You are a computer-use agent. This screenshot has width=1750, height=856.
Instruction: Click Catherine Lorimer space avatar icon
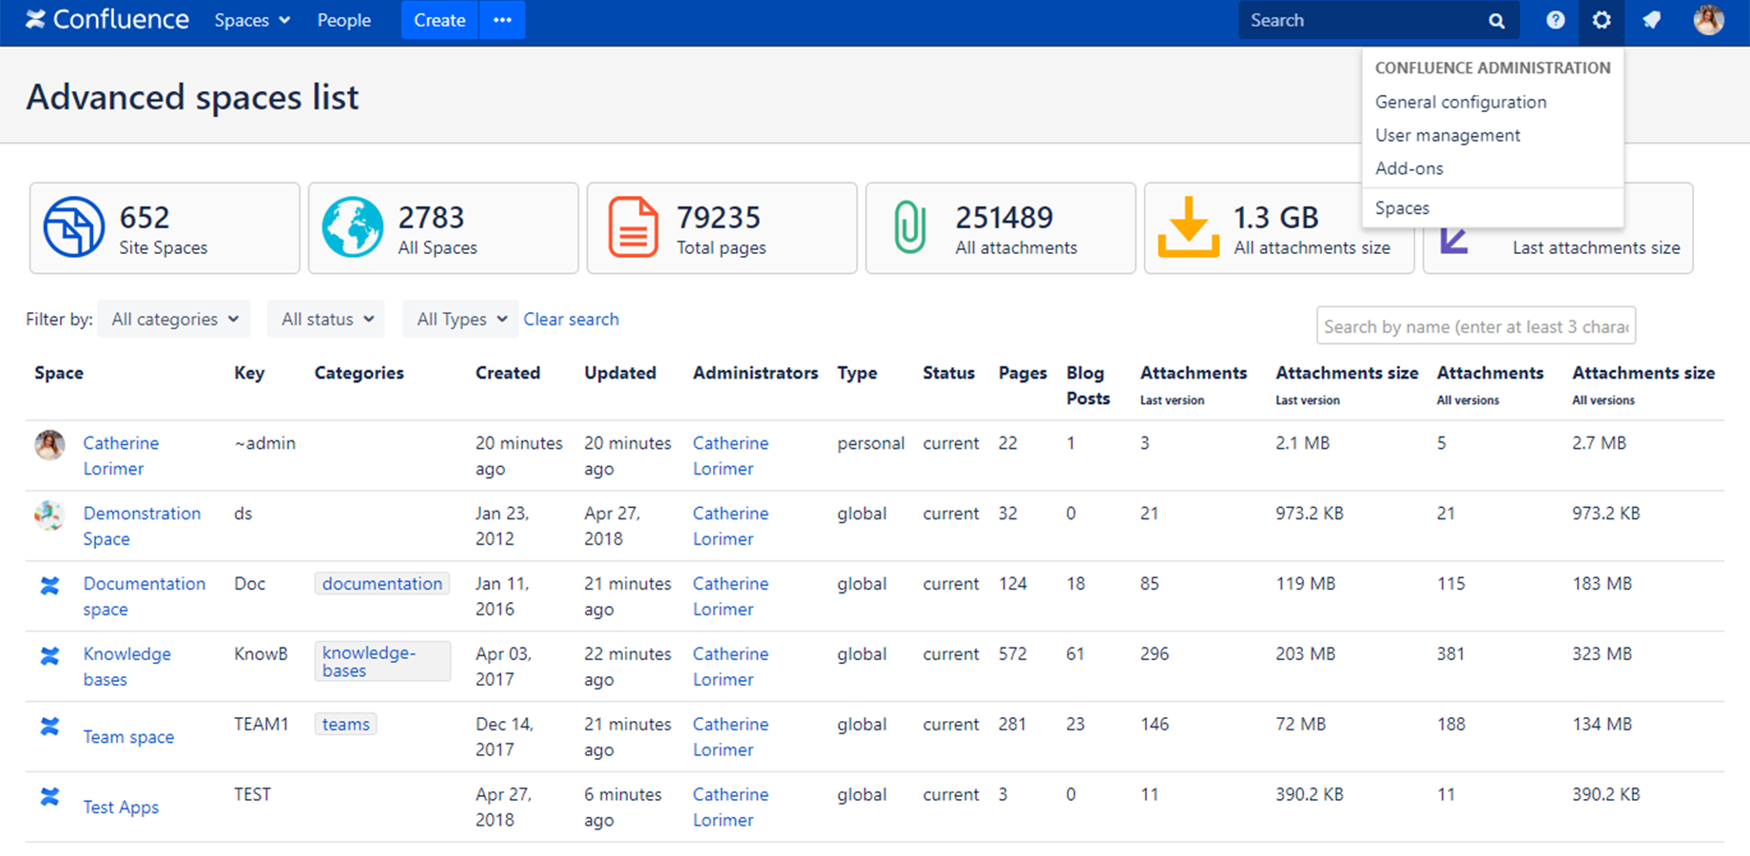point(49,444)
